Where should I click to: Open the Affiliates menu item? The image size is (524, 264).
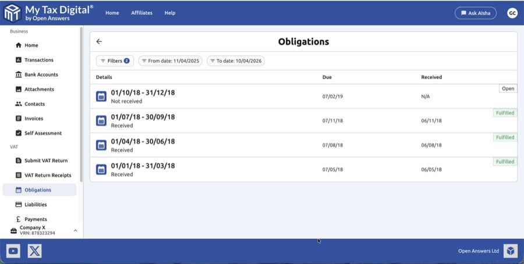coord(141,13)
